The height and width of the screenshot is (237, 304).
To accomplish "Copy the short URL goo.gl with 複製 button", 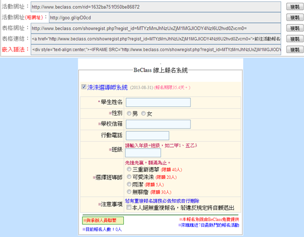I will click(295, 17).
